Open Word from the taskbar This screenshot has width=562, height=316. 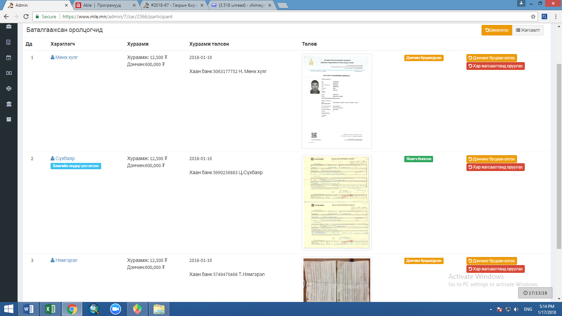[x=28, y=309]
